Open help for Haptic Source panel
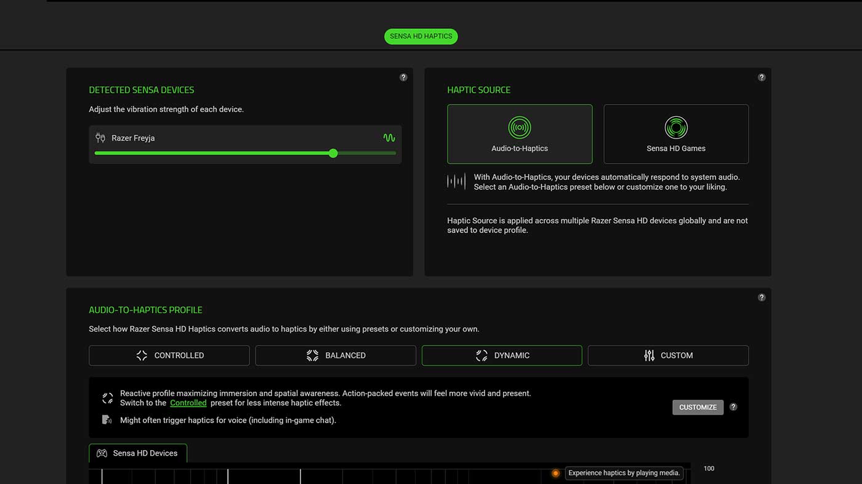This screenshot has height=484, width=862. [x=762, y=77]
